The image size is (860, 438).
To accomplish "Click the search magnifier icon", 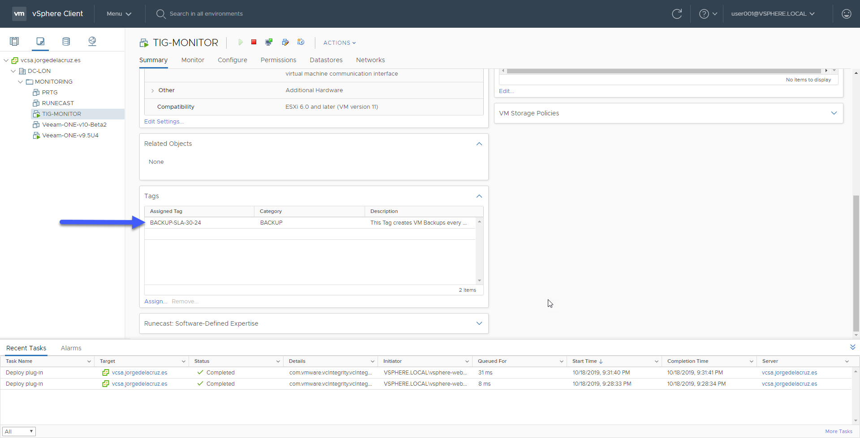I will [161, 14].
